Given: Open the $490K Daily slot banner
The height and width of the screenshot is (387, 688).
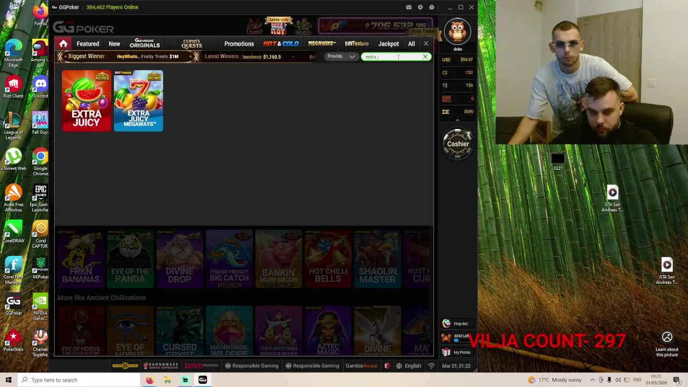Looking at the screenshot, I should point(278,26).
